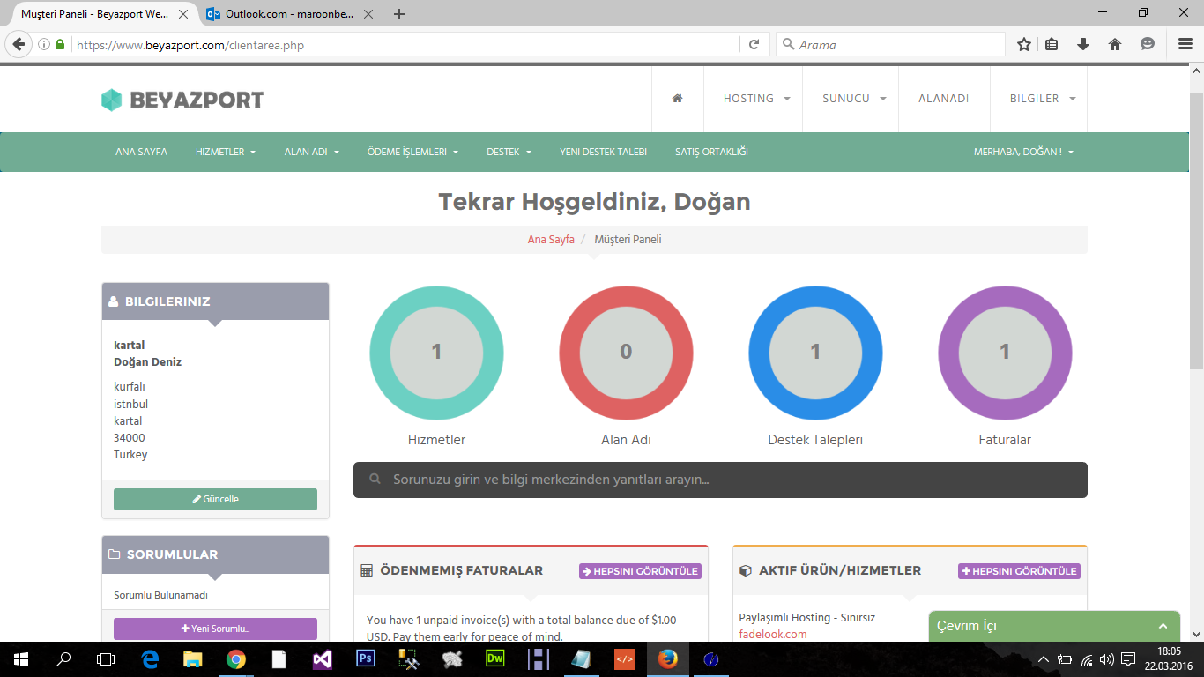
Task: Open the bookmarks list icon
Action: pos(1052,44)
